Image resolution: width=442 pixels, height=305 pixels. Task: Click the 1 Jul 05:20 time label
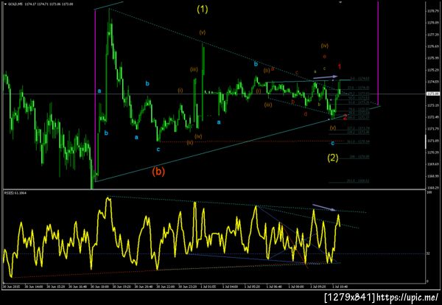253,287
